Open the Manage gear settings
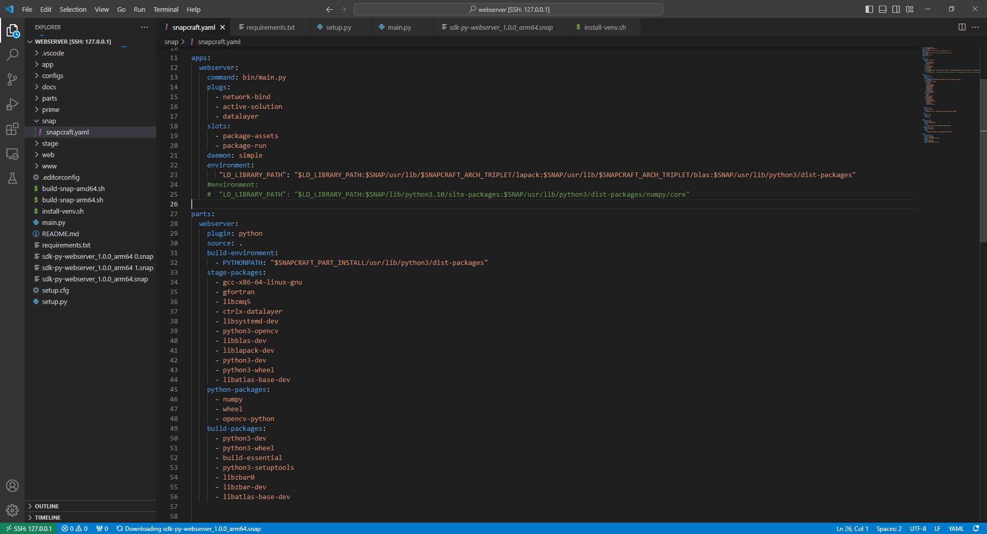The image size is (987, 534). coord(12,510)
